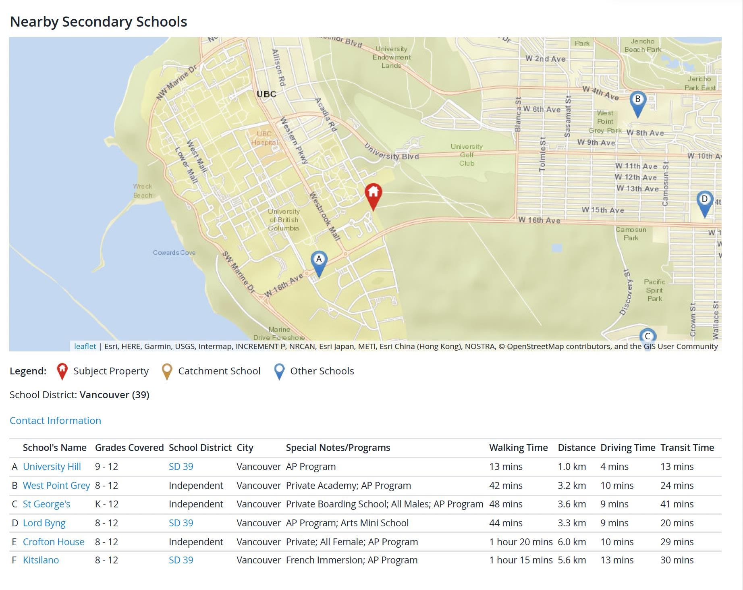
Task: Click the SD 39 link for Lord Byng
Action: 181,523
